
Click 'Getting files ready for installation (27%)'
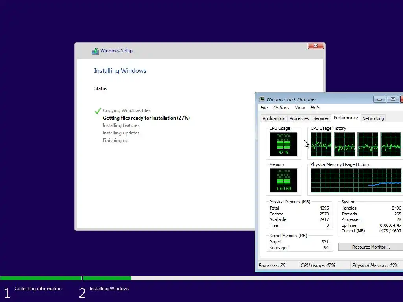[146, 118]
